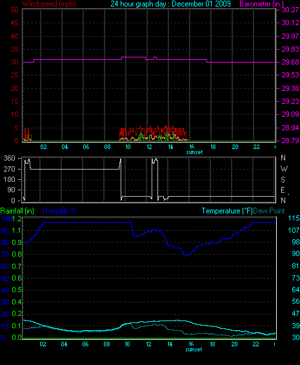Click the sunset marker under temperature graph
This screenshot has width=300, height=365.
pos(194,350)
